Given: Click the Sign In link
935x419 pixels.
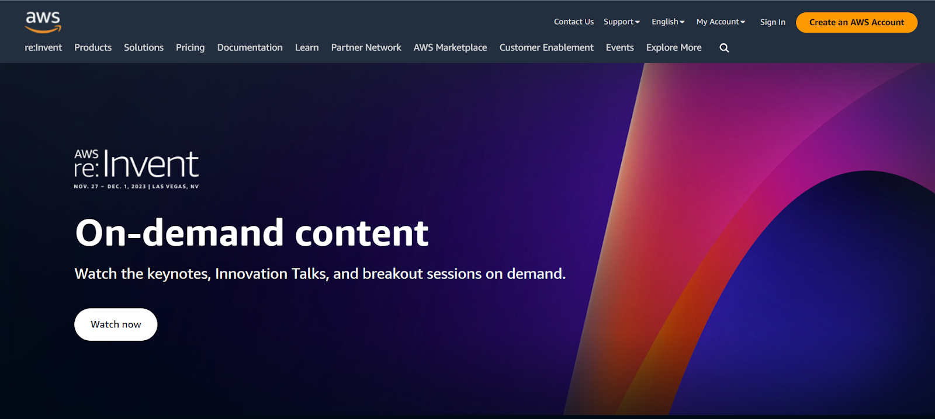Looking at the screenshot, I should [x=773, y=22].
